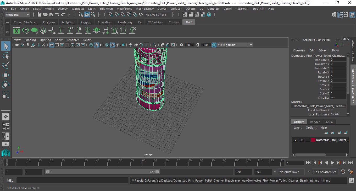The image size is (356, 191).
Task: Open the Auto Key toggle icon
Action: point(343,172)
